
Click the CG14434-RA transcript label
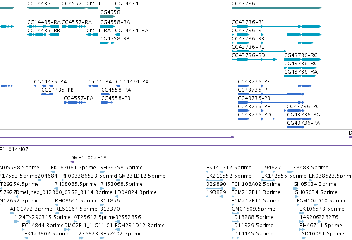pyautogui.click(x=132, y=31)
